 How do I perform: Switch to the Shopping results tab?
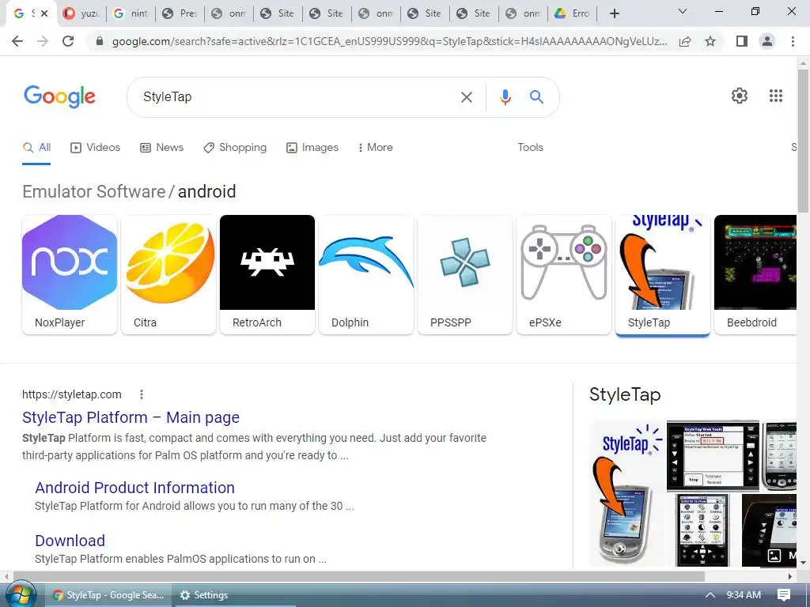pos(235,148)
